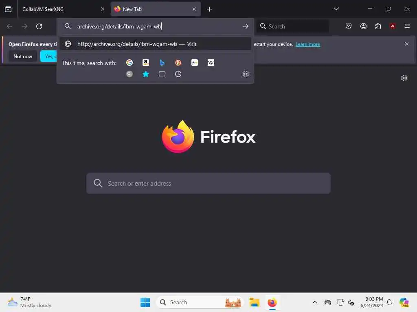Open the Learn more link
Viewport: 417px width, 312px height.
[x=308, y=44]
